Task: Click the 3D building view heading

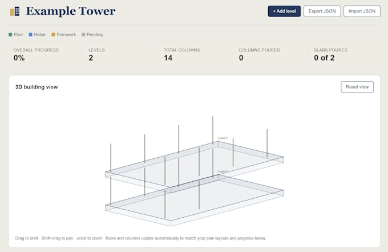Action: pos(37,87)
